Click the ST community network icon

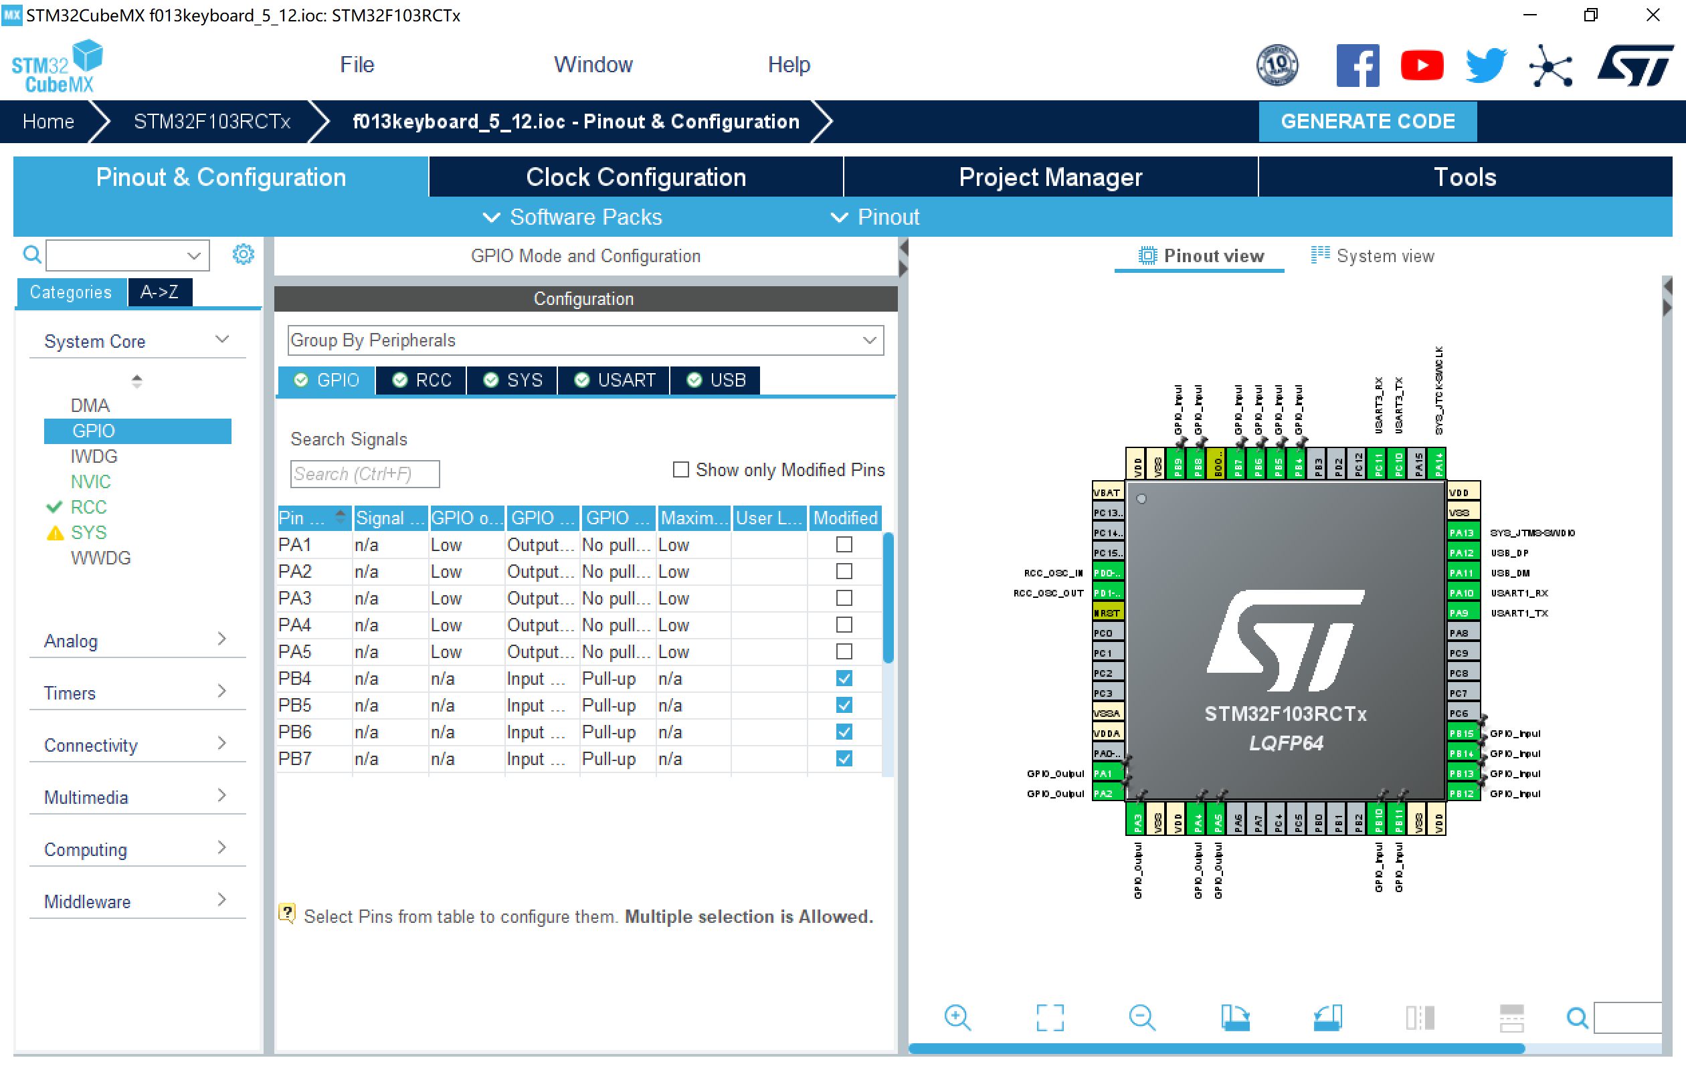tap(1550, 65)
